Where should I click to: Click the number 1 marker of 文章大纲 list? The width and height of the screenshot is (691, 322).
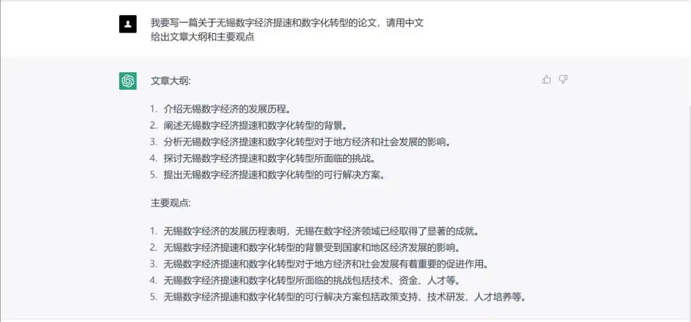154,108
